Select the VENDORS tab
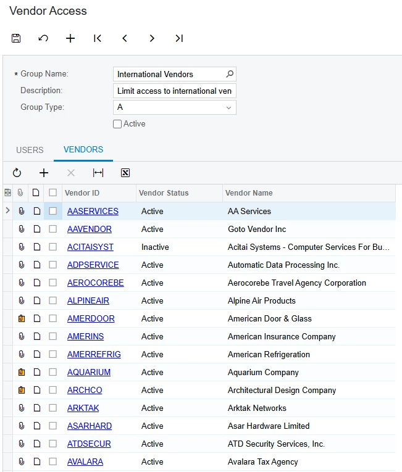402x472 pixels. pyautogui.click(x=83, y=149)
